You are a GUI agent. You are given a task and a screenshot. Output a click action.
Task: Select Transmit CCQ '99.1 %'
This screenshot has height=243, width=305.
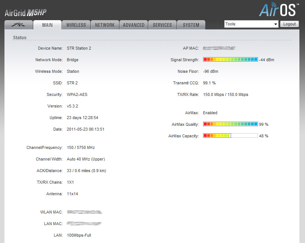[209, 83]
